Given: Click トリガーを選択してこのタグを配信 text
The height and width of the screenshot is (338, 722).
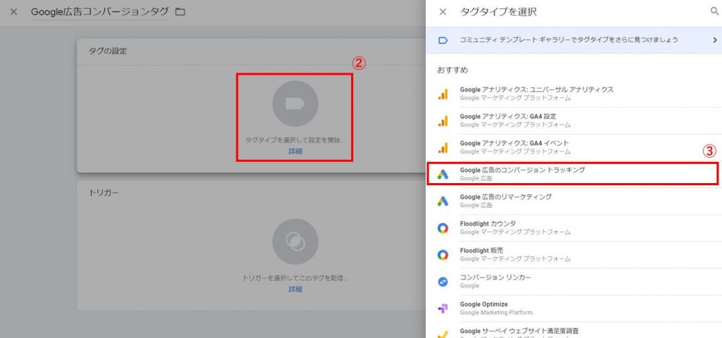Looking at the screenshot, I should pyautogui.click(x=295, y=278).
